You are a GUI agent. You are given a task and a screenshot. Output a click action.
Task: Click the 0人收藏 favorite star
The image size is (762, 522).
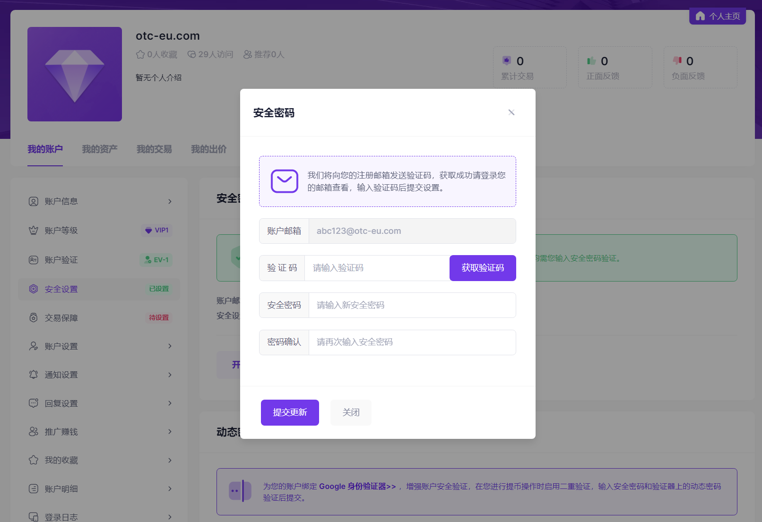pyautogui.click(x=140, y=54)
